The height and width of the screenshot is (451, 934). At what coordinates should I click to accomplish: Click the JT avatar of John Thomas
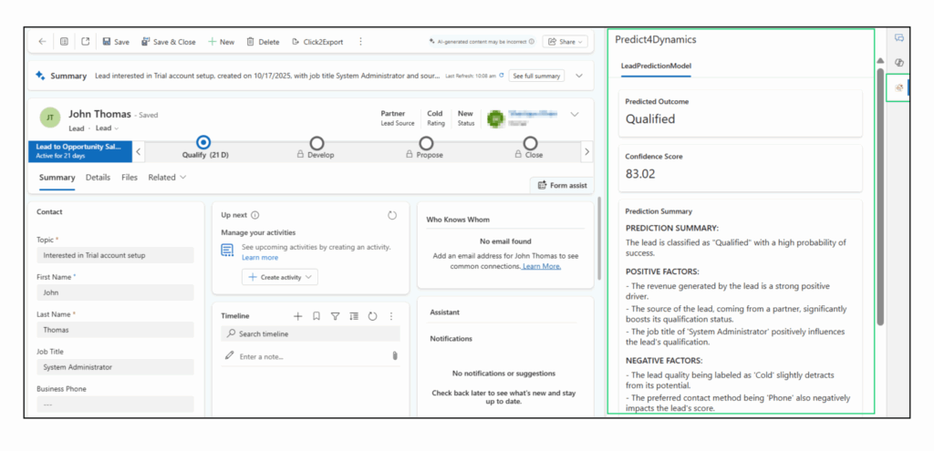click(50, 118)
